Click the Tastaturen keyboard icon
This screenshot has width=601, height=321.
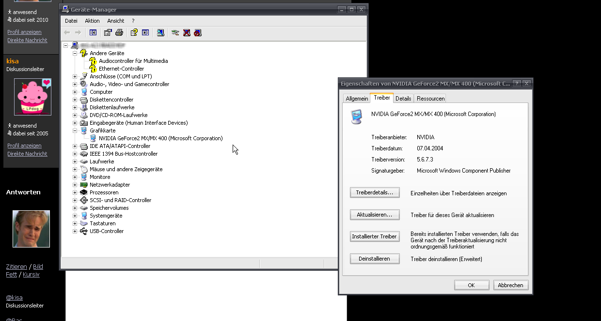pyautogui.click(x=84, y=223)
